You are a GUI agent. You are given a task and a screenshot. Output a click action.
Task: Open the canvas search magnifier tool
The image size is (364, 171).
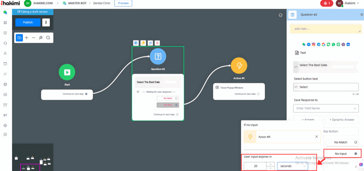pyautogui.click(x=48, y=38)
